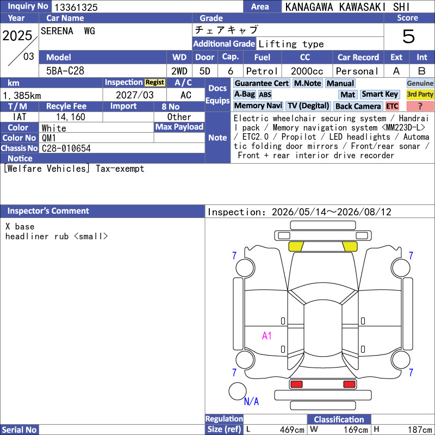Select the Smart Key badge

[380, 95]
